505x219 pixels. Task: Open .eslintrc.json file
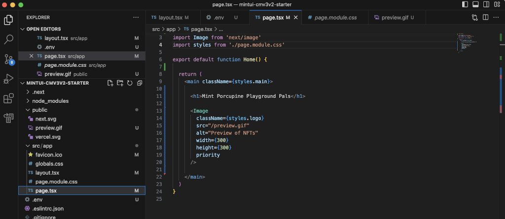[x=82, y=208]
